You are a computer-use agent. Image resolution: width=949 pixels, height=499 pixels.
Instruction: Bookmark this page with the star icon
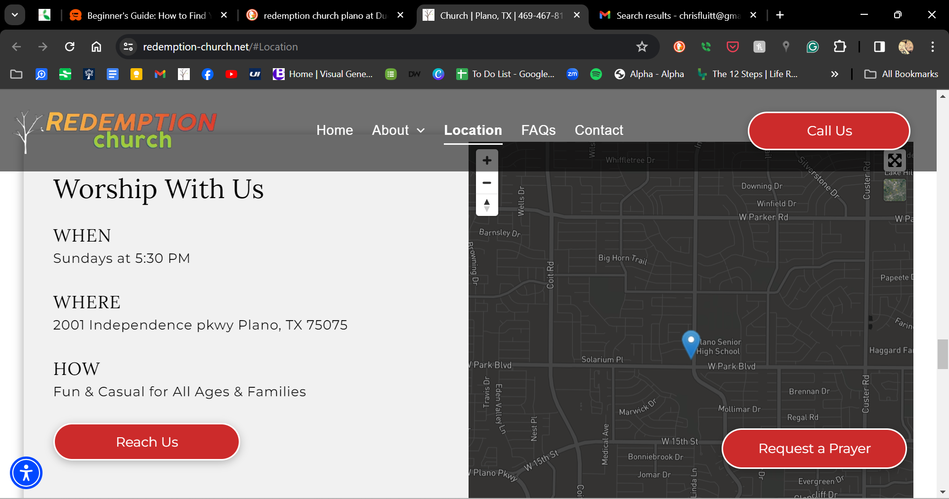(642, 47)
